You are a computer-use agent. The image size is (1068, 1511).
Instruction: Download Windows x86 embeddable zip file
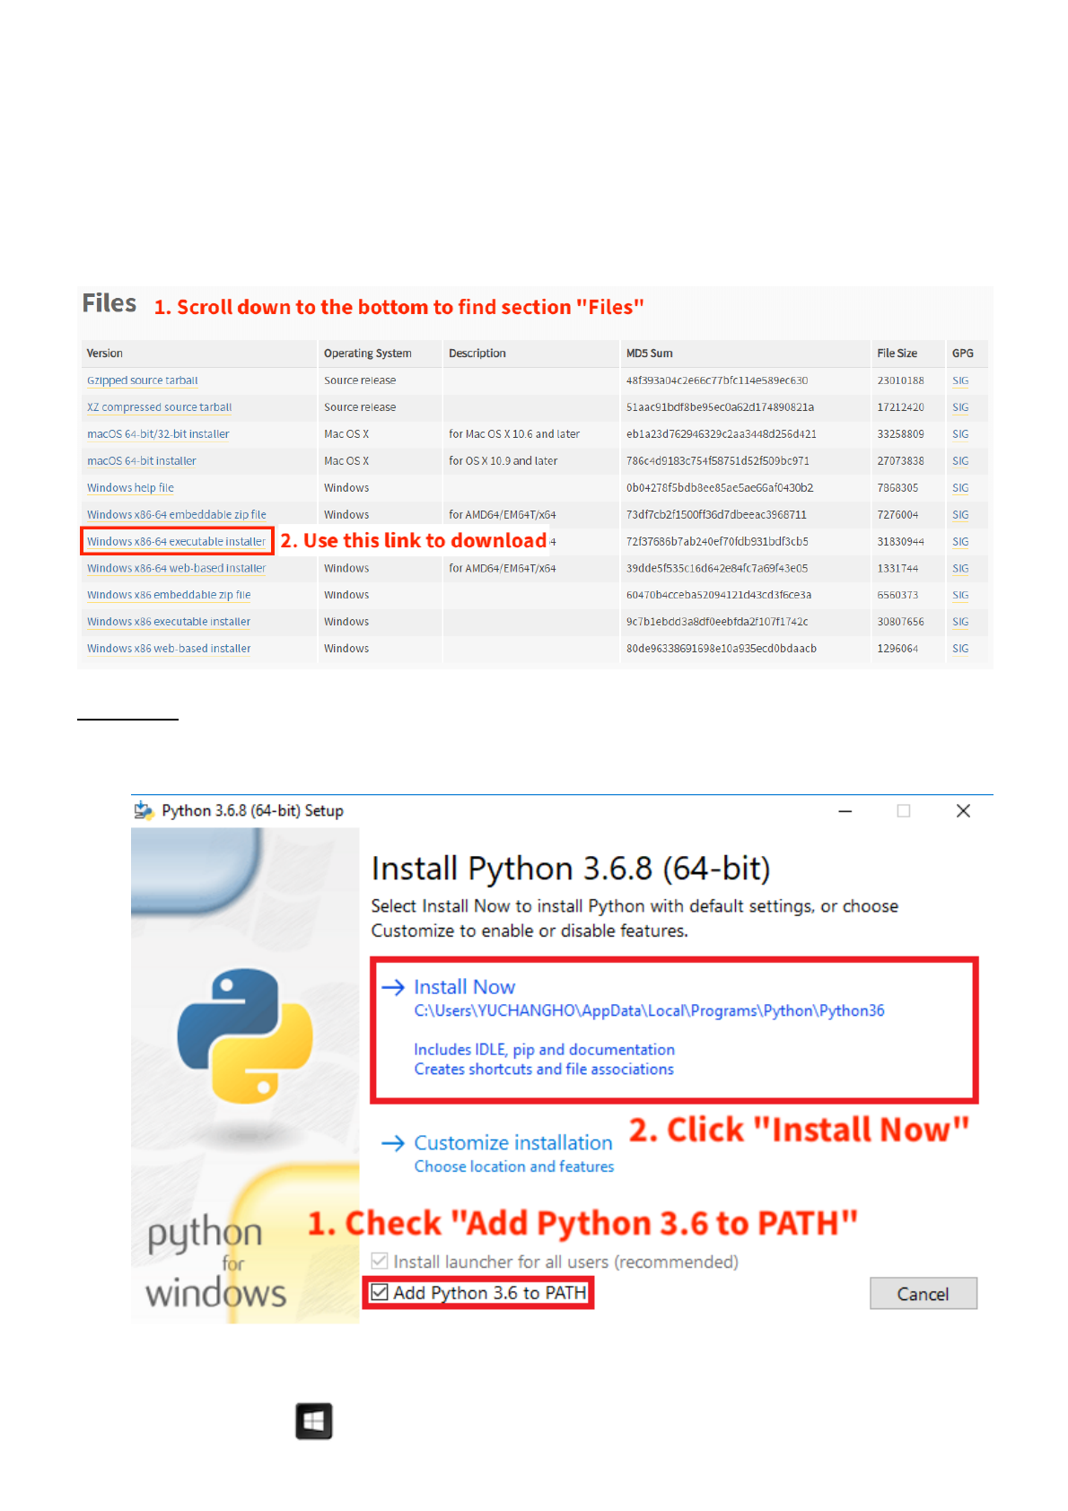click(x=169, y=595)
